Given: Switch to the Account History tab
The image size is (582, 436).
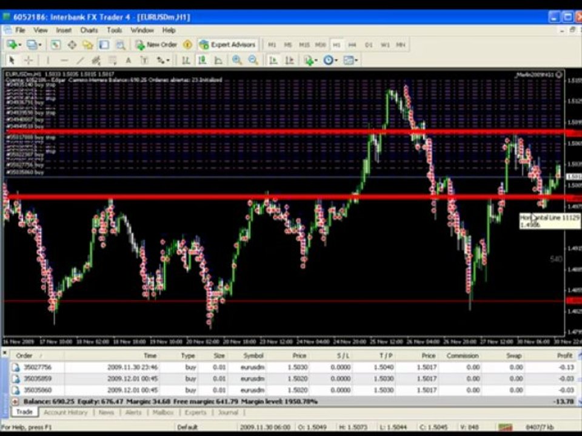Looking at the screenshot, I should (x=65, y=412).
